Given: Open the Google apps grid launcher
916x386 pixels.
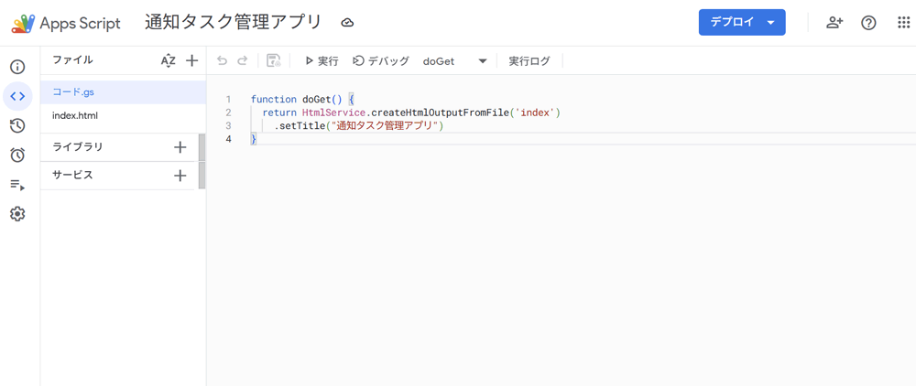Looking at the screenshot, I should [903, 22].
